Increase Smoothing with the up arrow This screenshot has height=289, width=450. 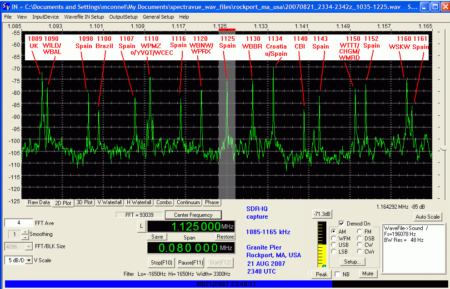(25, 232)
